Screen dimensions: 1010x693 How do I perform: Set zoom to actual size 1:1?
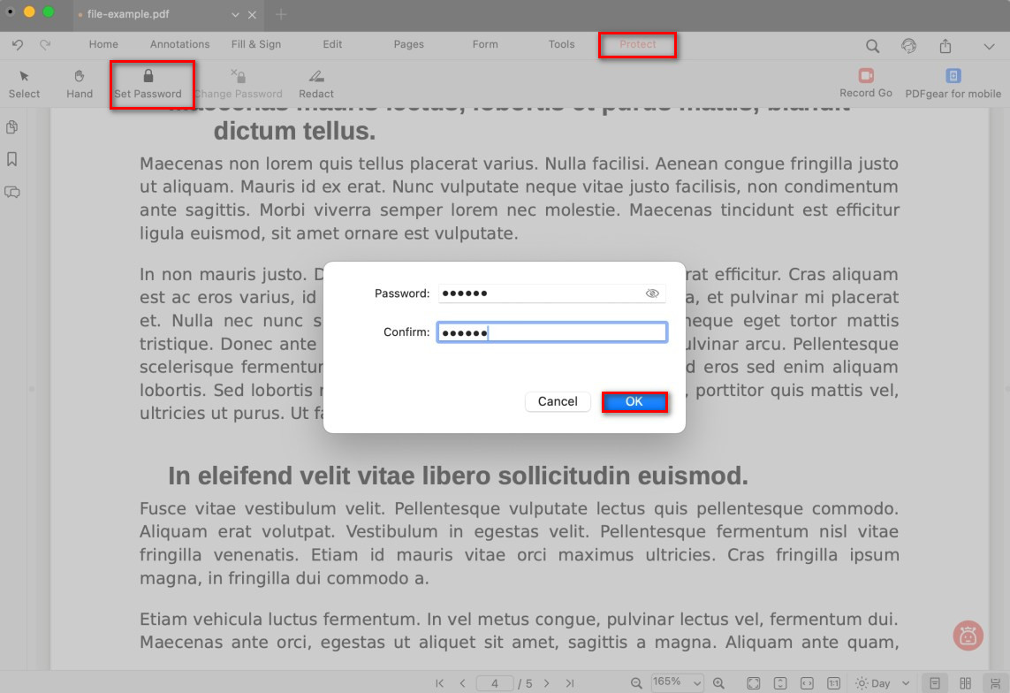click(833, 683)
